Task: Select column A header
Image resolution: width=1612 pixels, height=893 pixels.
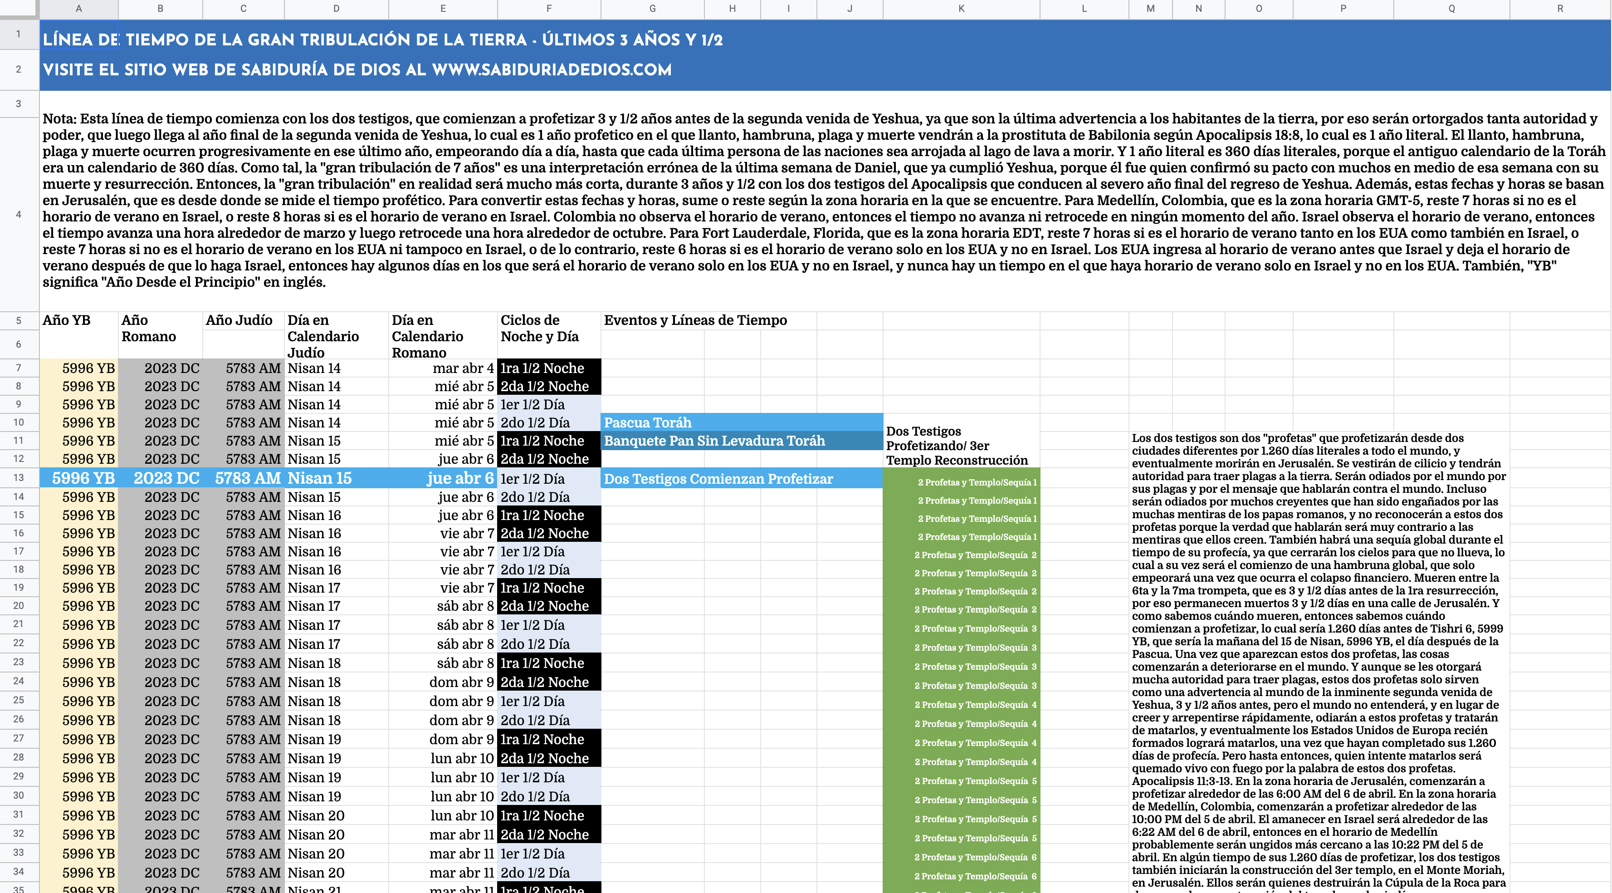Action: [x=79, y=9]
